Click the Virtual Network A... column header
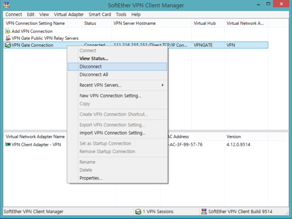The height and width of the screenshot is (219, 292). click(x=246, y=23)
